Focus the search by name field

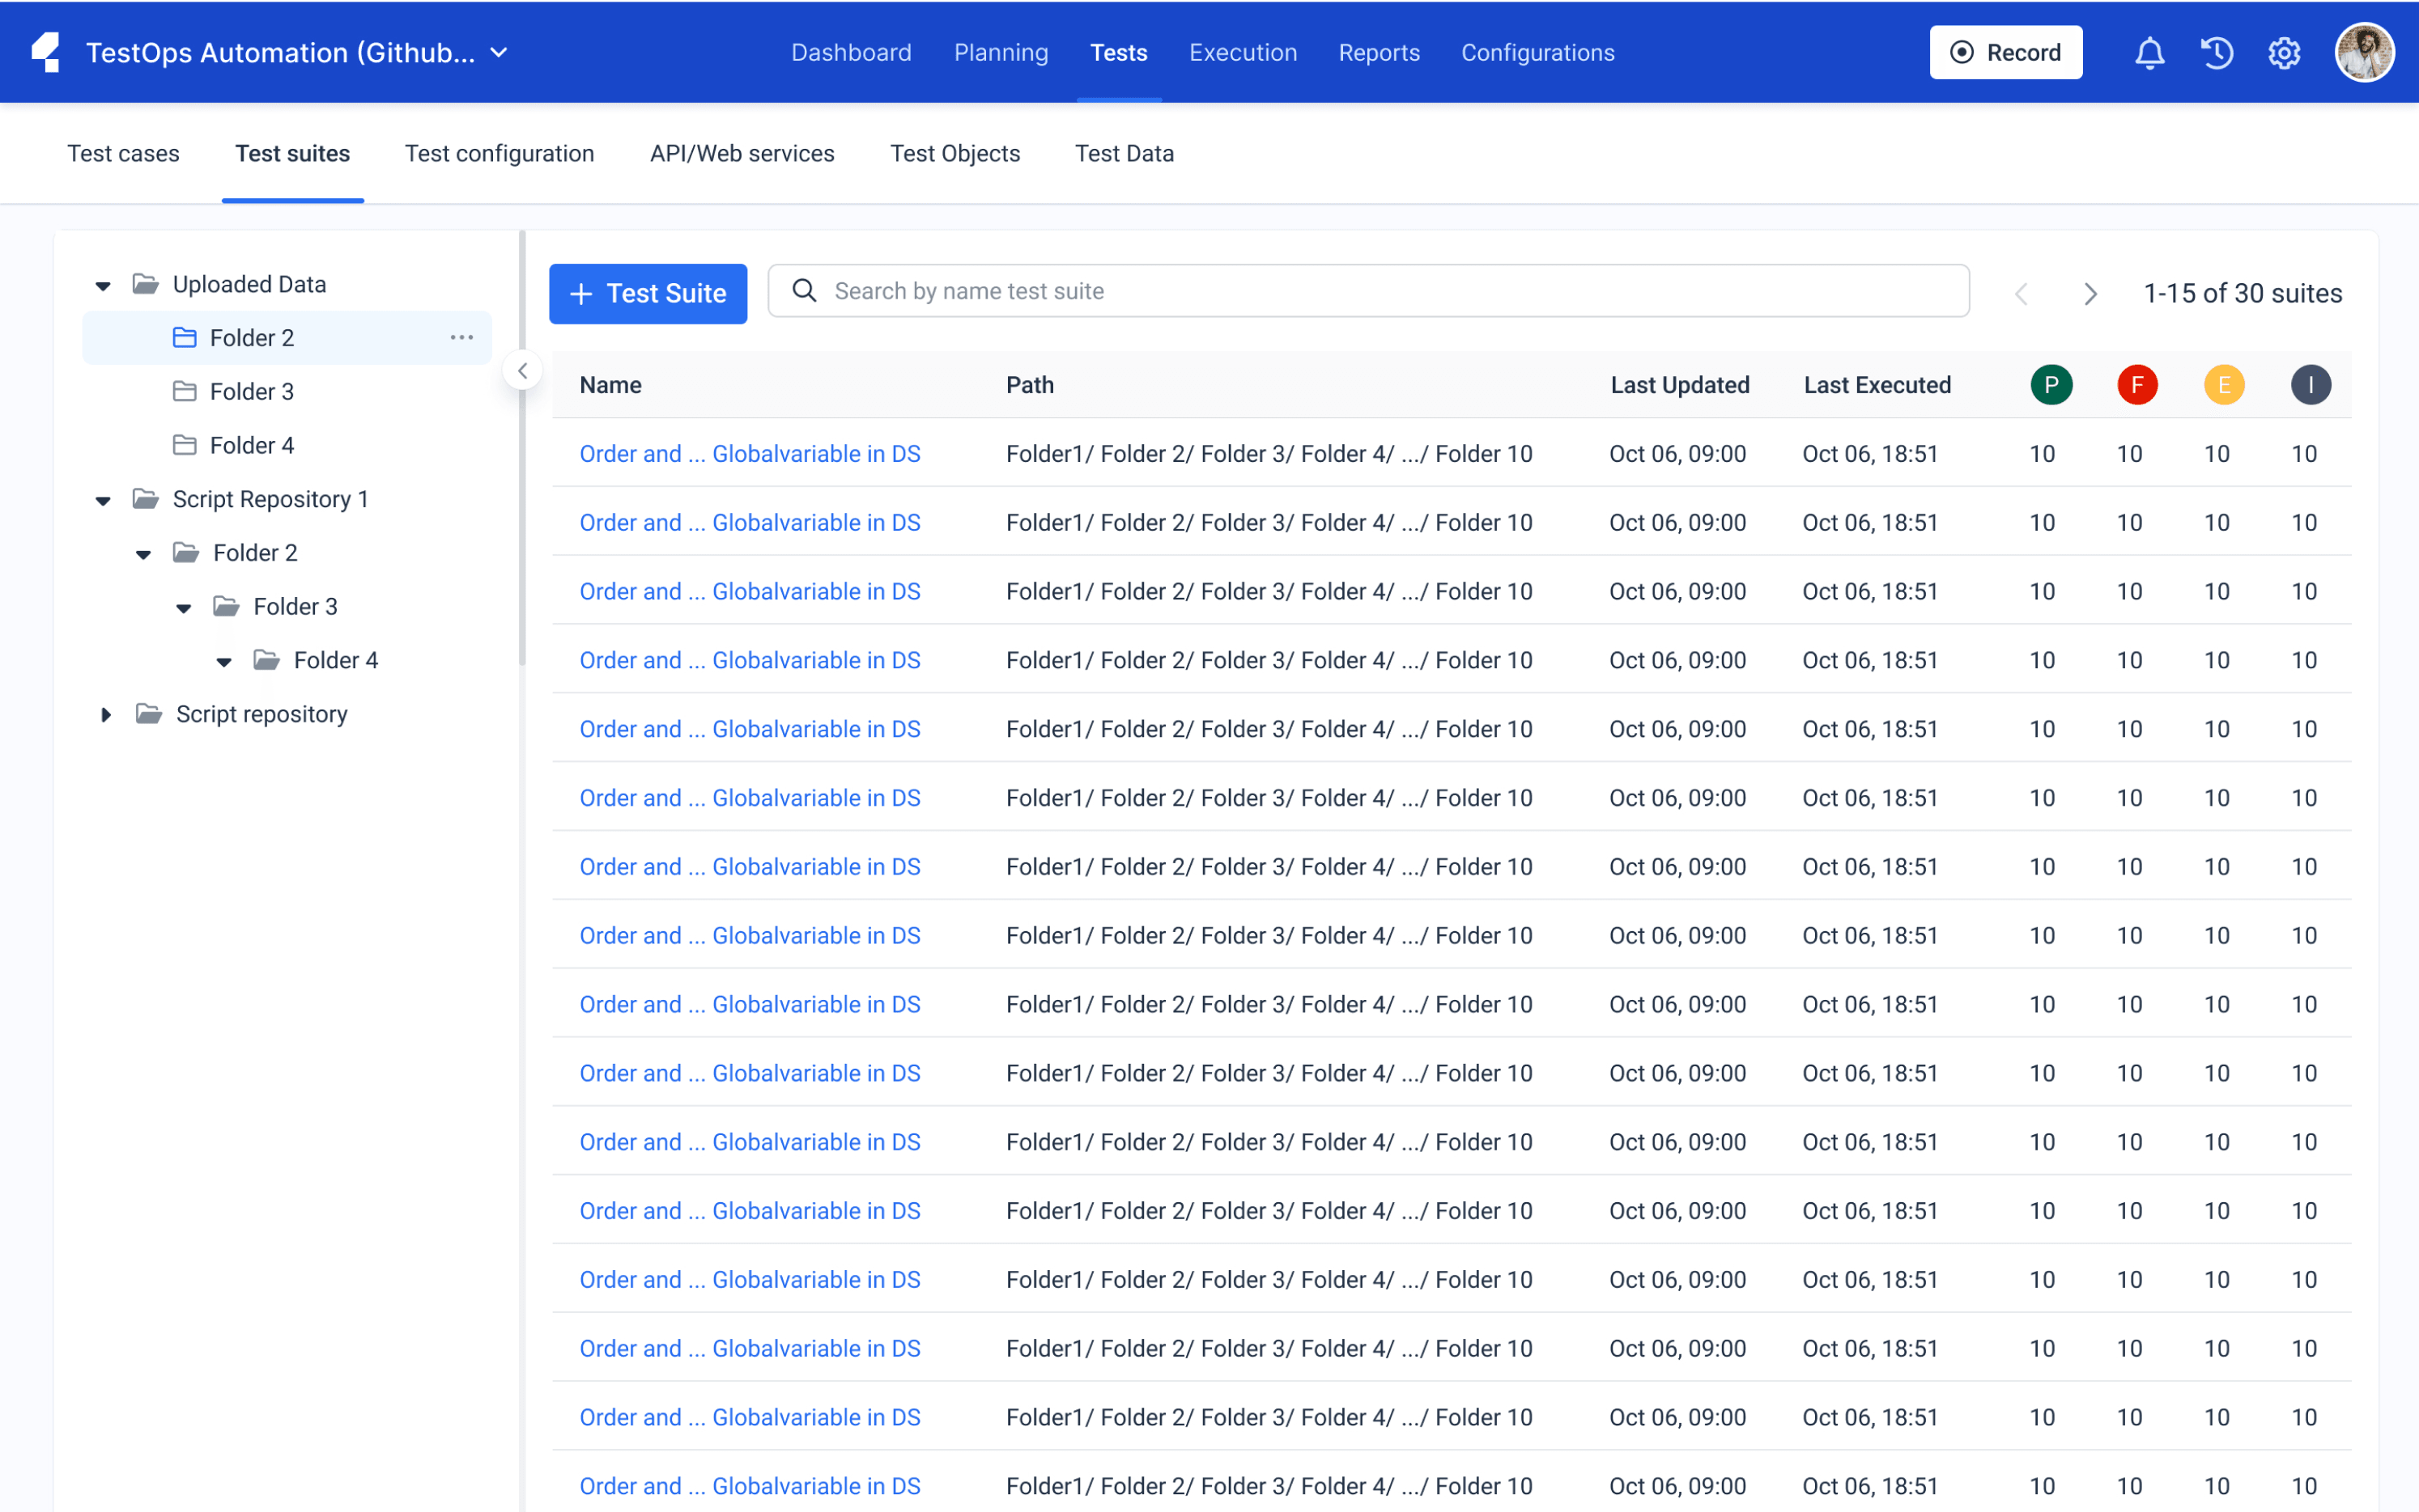1368,291
